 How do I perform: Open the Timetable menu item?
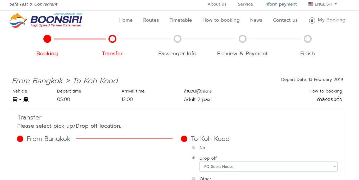coord(181,20)
